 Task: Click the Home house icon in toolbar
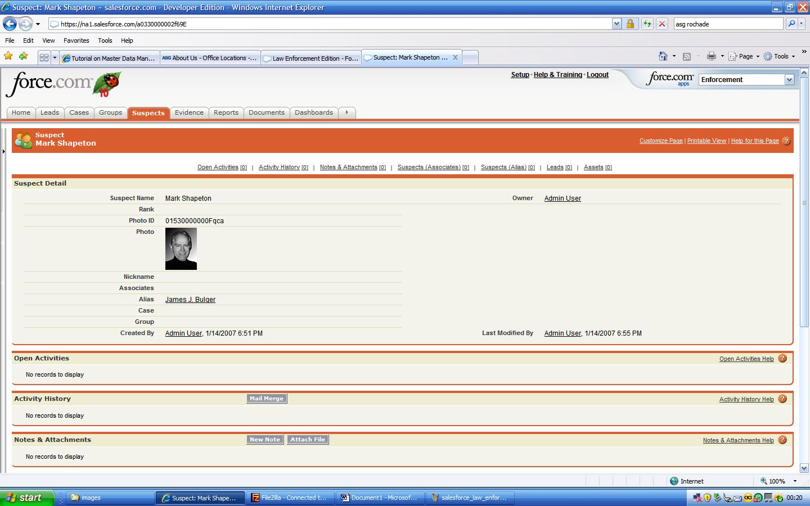coord(663,56)
